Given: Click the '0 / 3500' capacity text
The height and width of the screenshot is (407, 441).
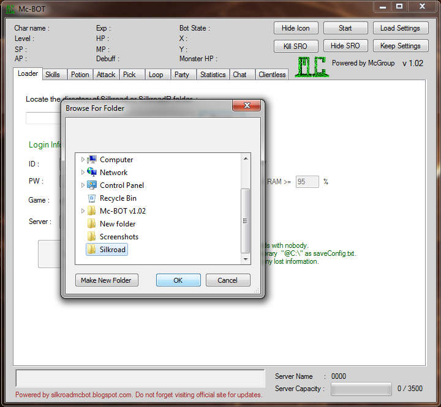Looking at the screenshot, I should tap(410, 389).
